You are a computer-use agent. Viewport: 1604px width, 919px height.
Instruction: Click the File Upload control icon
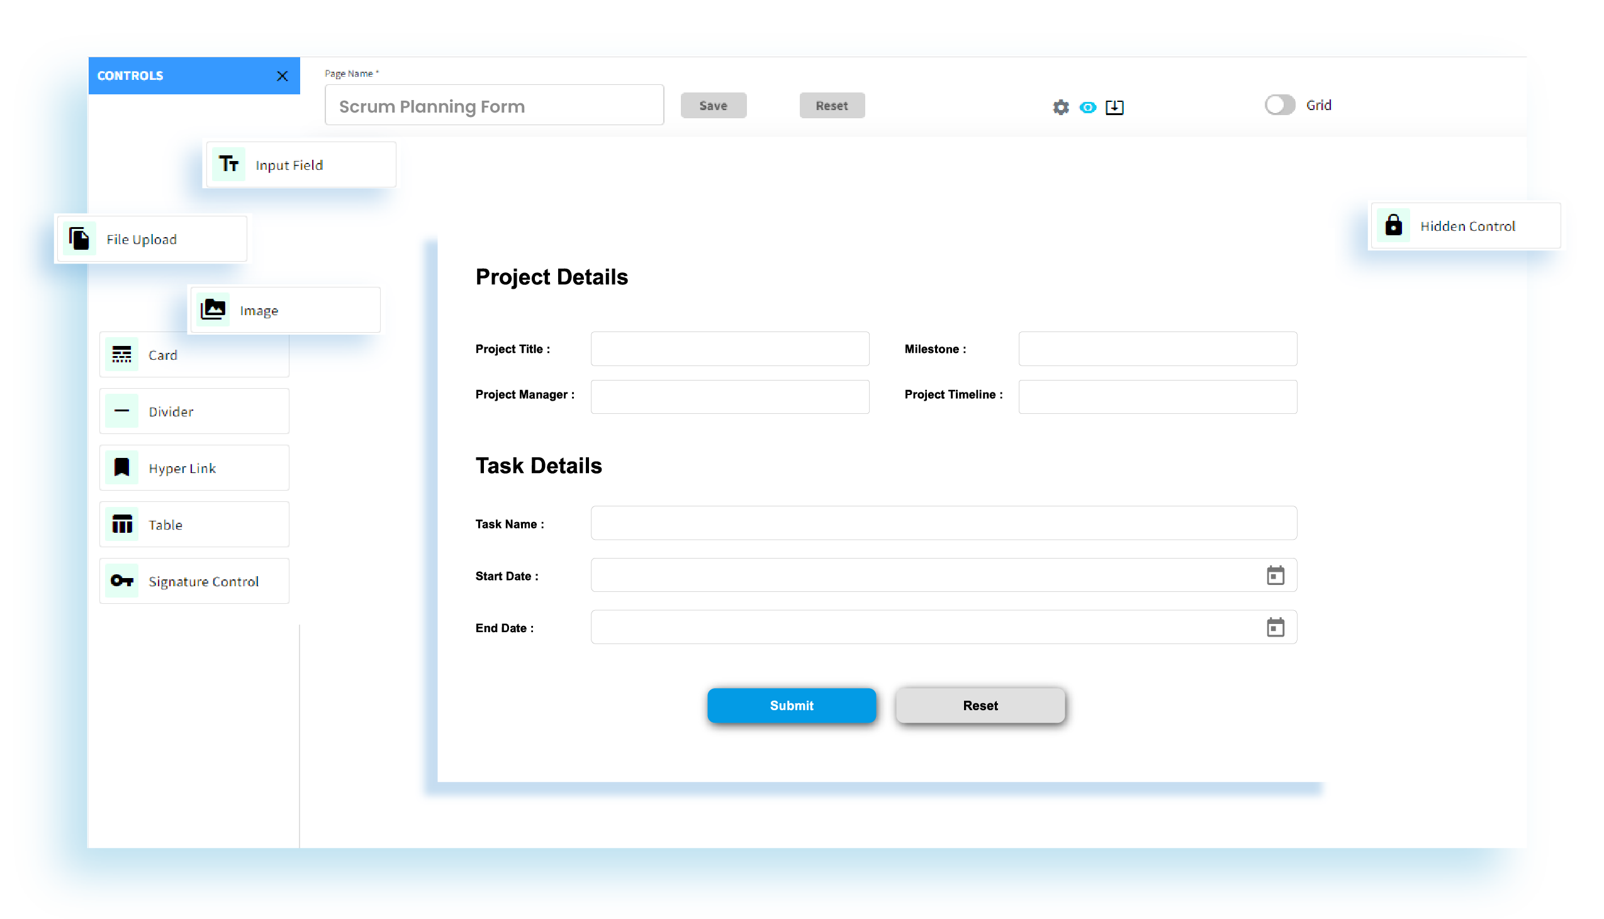click(x=79, y=238)
